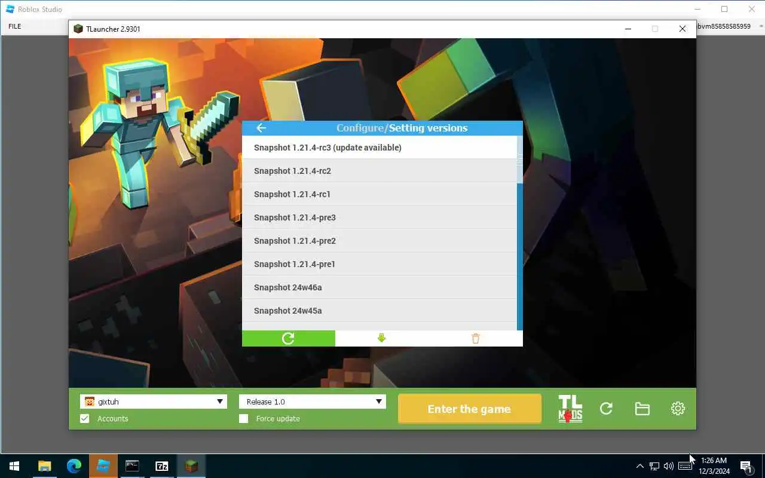Click the refresh icon in bottom bar
Screen dimensions: 765x478
[x=606, y=409]
